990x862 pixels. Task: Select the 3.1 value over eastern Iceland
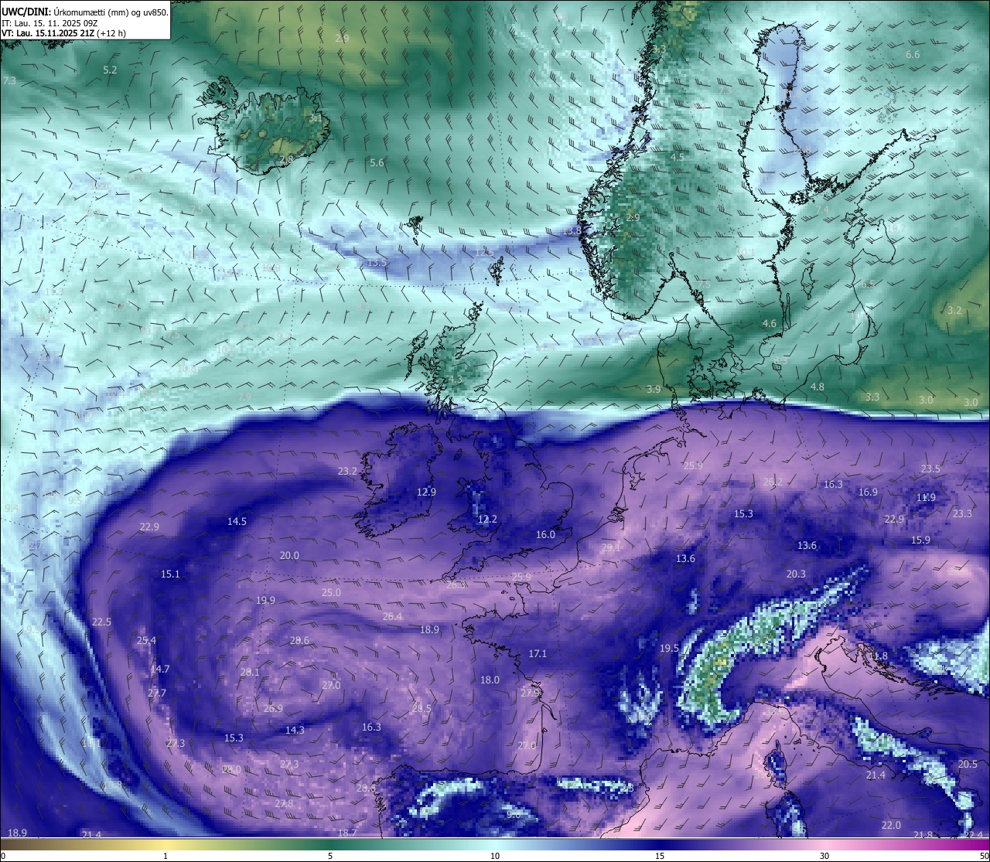coord(315,118)
